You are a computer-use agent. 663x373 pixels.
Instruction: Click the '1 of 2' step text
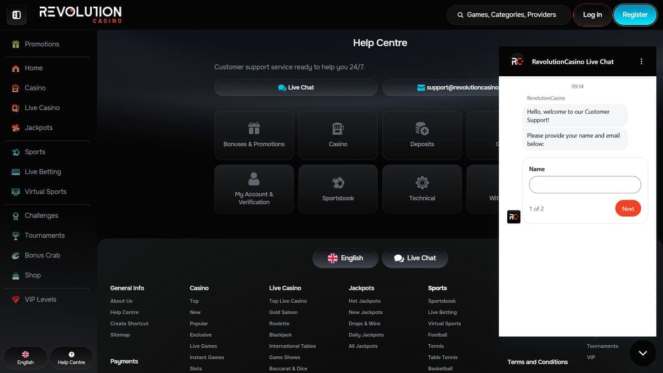(x=536, y=209)
